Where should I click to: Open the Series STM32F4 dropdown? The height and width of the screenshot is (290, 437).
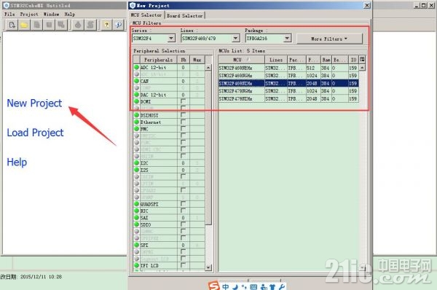coord(171,38)
